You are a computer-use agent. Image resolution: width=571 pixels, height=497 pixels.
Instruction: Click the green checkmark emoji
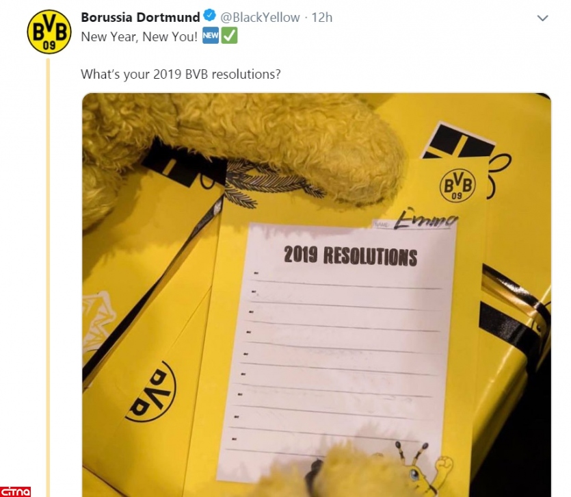click(229, 36)
